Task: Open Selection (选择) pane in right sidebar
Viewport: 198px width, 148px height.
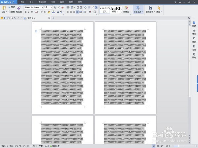Action: (194, 40)
